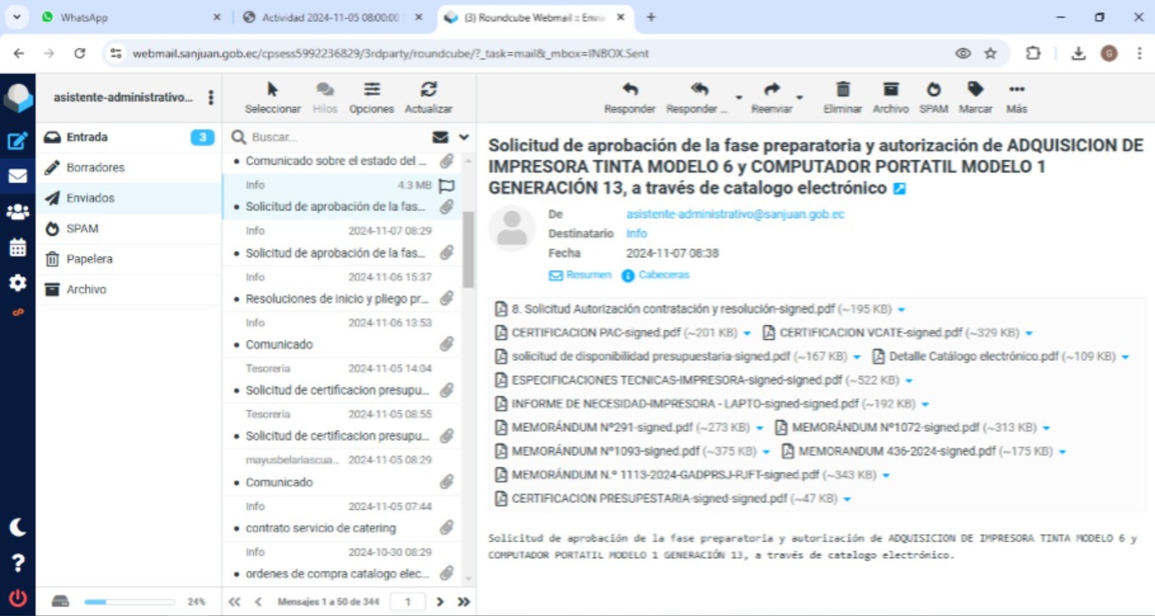The width and height of the screenshot is (1155, 616).
Task: Toggle dark mode with moon icon
Action: pyautogui.click(x=17, y=527)
